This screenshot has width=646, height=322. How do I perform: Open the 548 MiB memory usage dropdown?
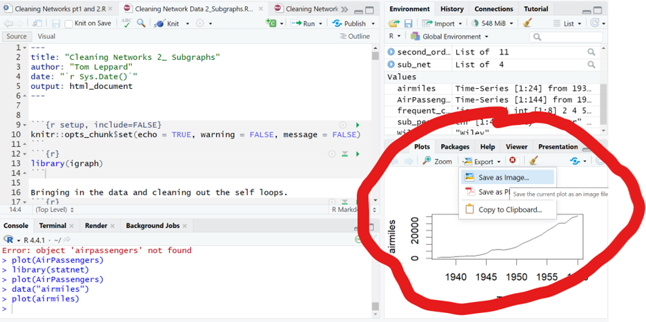(492, 23)
